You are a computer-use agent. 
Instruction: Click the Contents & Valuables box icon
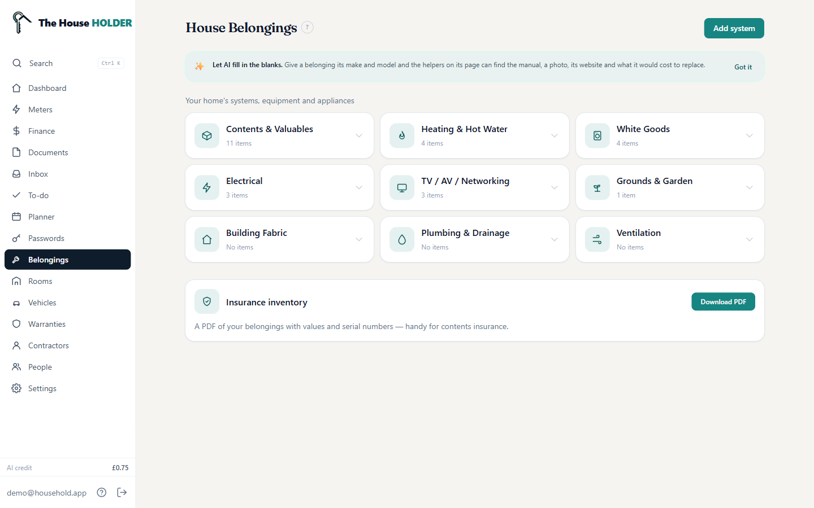coord(207,135)
